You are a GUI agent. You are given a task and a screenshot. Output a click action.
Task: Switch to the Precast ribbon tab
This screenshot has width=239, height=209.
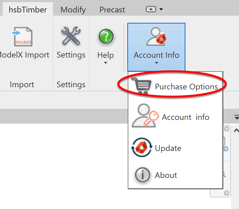click(112, 9)
